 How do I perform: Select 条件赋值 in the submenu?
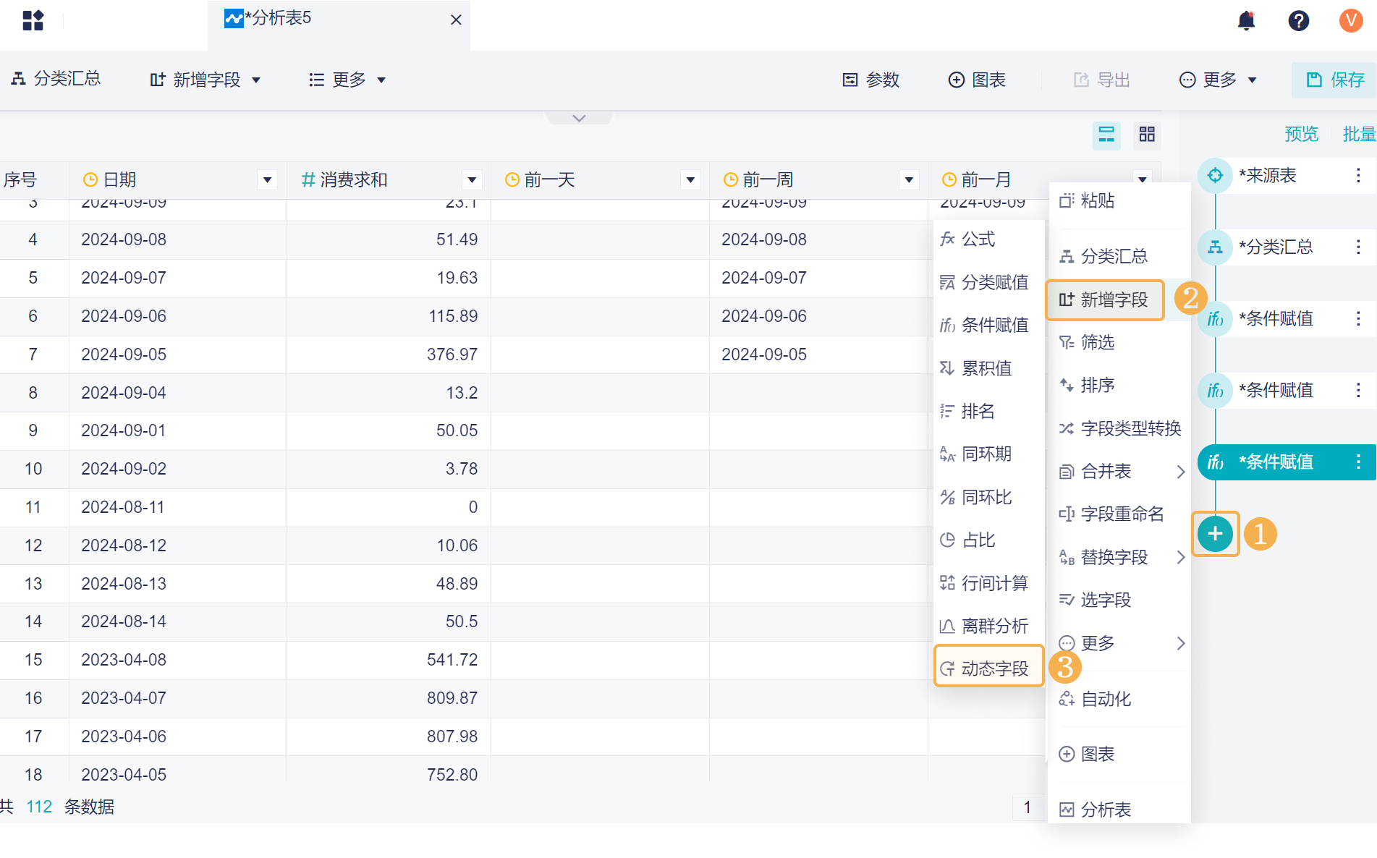989,325
